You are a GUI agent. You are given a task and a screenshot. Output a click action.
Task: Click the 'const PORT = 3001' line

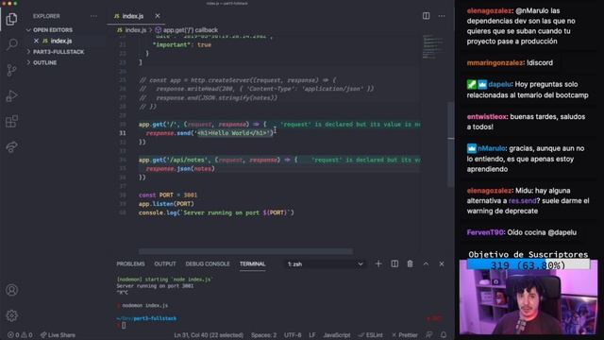(168, 195)
